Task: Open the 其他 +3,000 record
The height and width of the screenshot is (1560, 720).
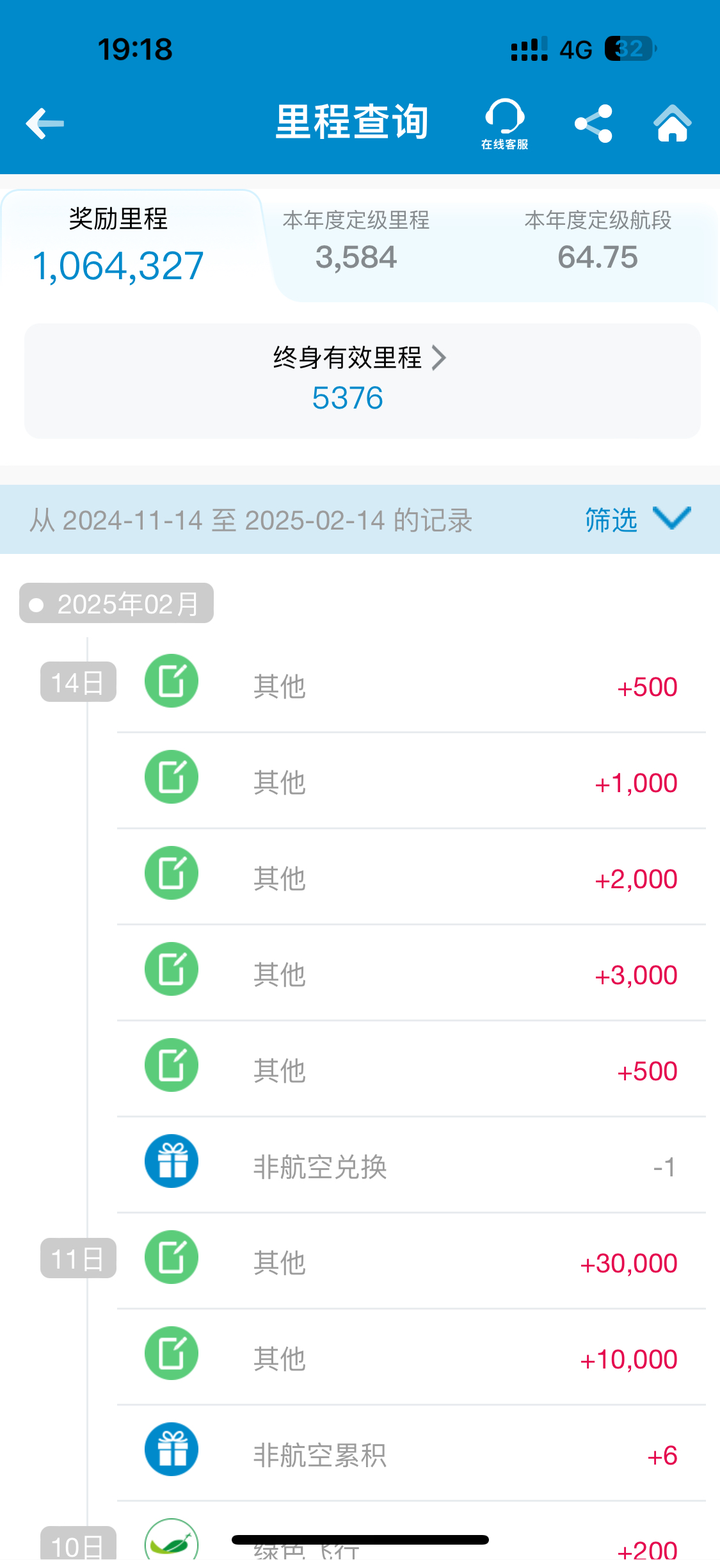Action: [412, 973]
